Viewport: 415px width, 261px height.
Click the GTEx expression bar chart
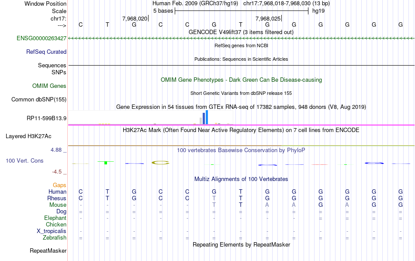pos(151,117)
